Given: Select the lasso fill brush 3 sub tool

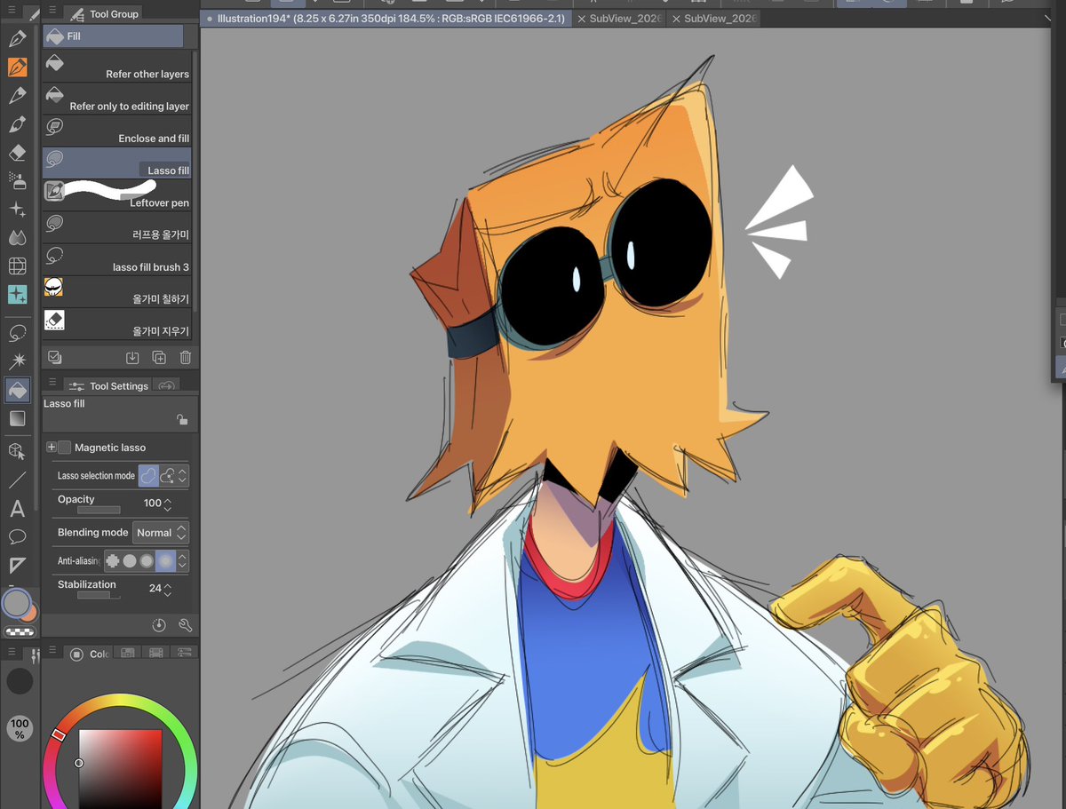Looking at the screenshot, I should [116, 258].
